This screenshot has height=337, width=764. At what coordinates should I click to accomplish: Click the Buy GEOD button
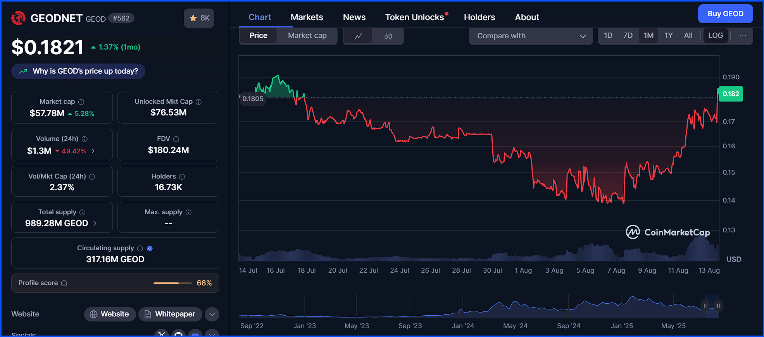pyautogui.click(x=726, y=14)
